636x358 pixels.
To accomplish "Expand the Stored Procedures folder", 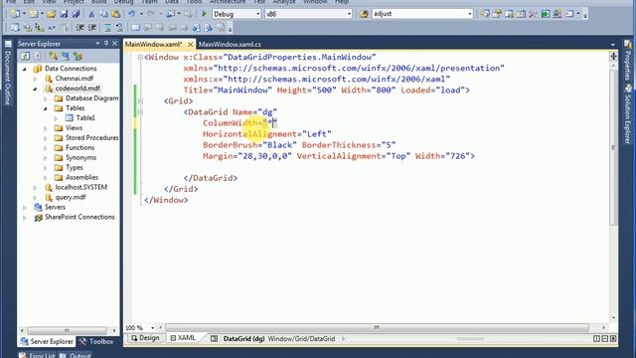I will [46, 138].
